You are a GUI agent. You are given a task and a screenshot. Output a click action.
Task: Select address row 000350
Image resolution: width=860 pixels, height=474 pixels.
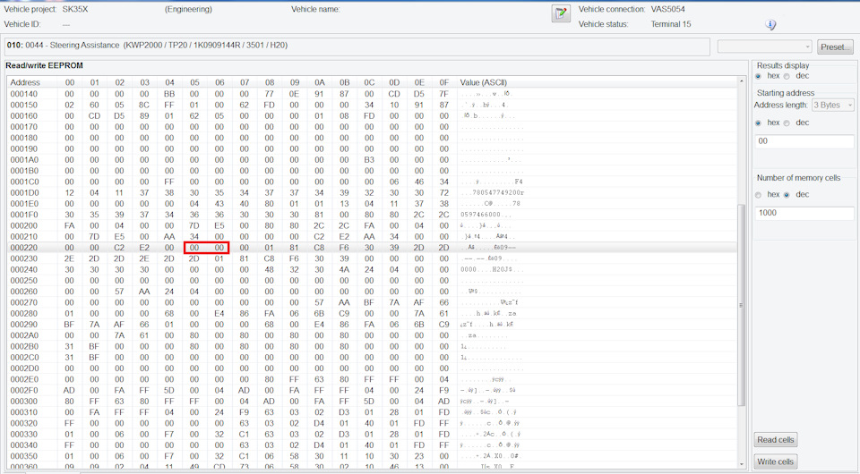[x=373, y=456]
